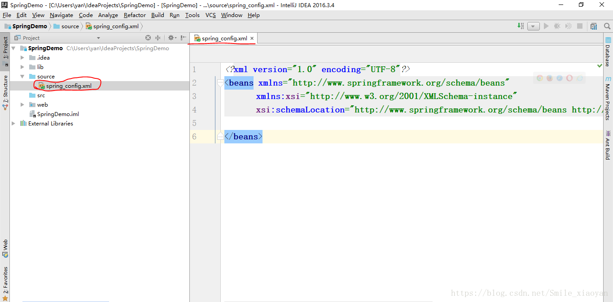This screenshot has height=302, width=613.
Task: Click the Stop square icon
Action: (580, 26)
